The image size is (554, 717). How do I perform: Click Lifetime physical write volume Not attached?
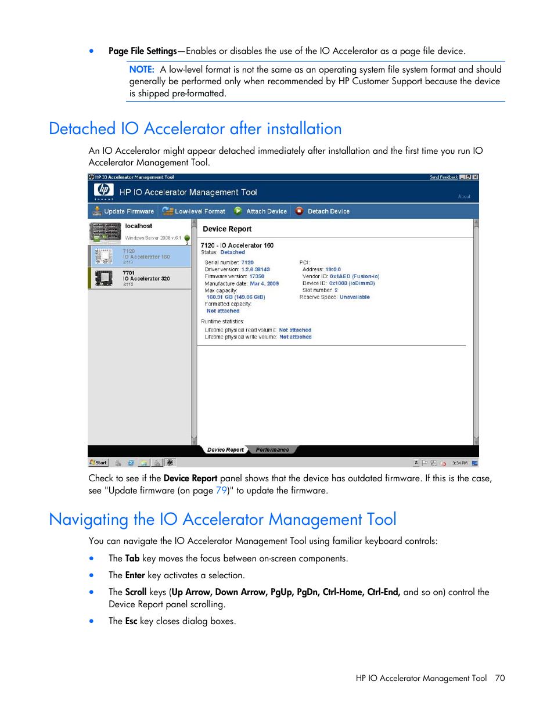tap(296, 337)
